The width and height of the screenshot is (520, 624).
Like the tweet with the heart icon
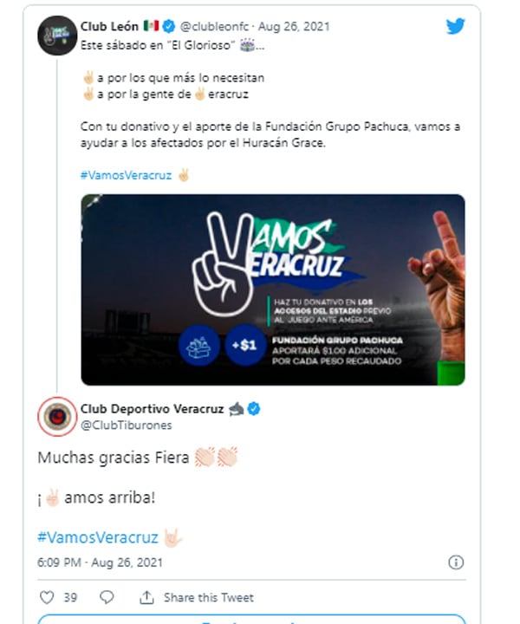pos(48,597)
